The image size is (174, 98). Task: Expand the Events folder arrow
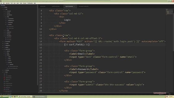[4, 13]
